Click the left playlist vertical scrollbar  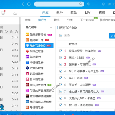(x=20, y=39)
